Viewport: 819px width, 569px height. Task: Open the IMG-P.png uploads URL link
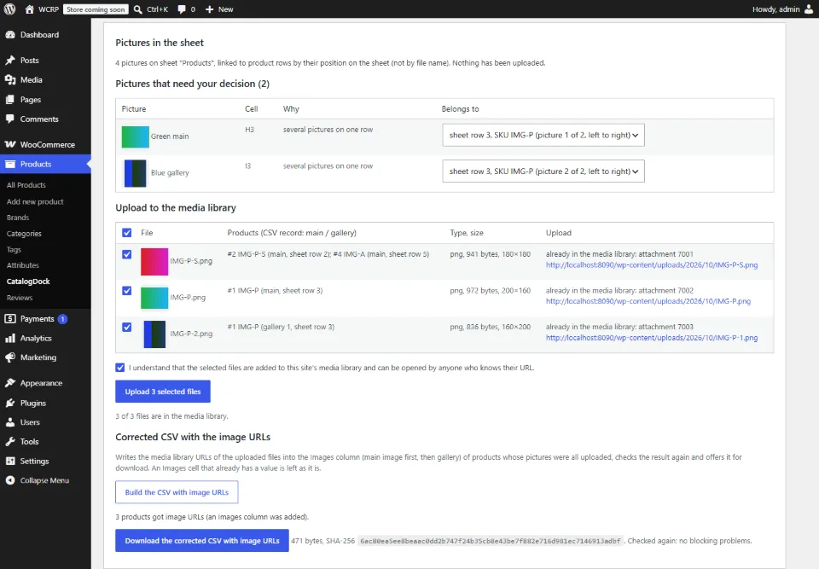[x=648, y=301]
